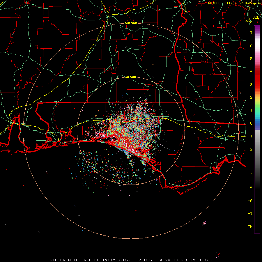Click the positive 6 dB scale label
The image size is (262, 262).
tap(251, 46)
